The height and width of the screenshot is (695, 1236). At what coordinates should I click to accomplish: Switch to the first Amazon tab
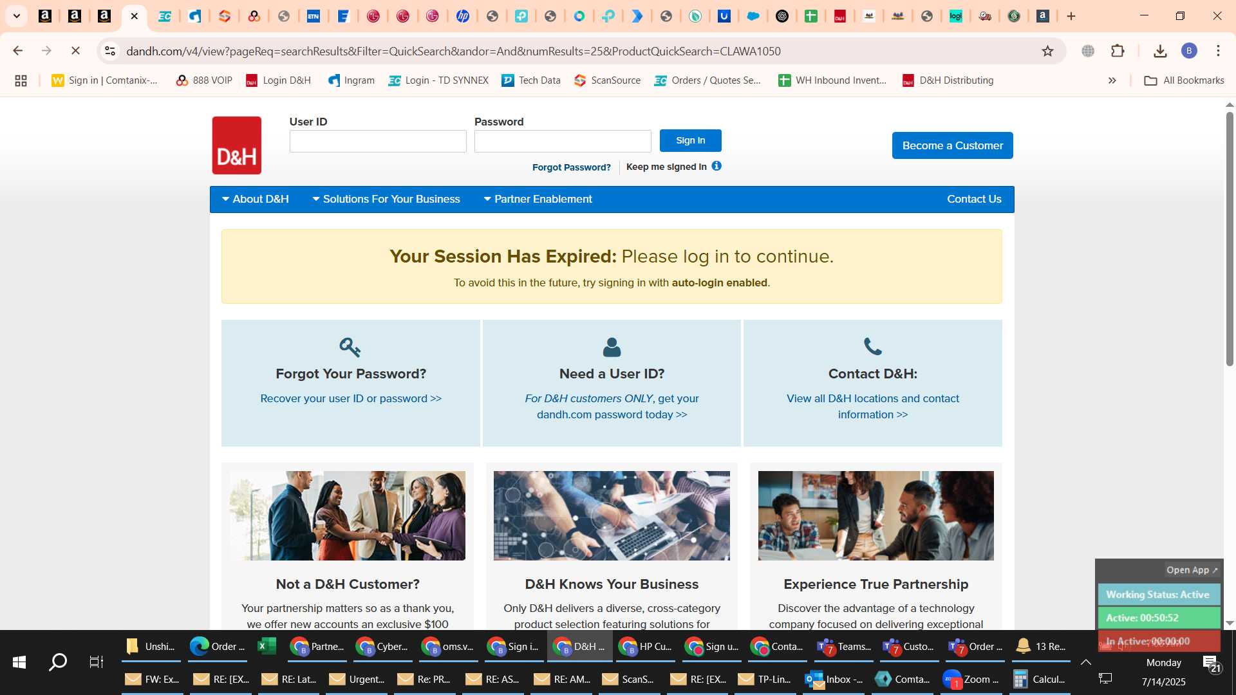45,16
